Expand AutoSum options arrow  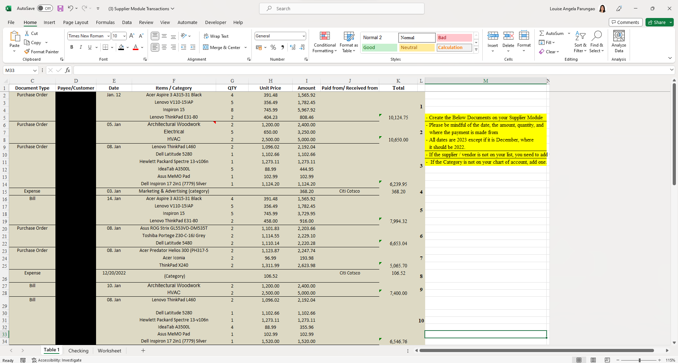(x=569, y=34)
